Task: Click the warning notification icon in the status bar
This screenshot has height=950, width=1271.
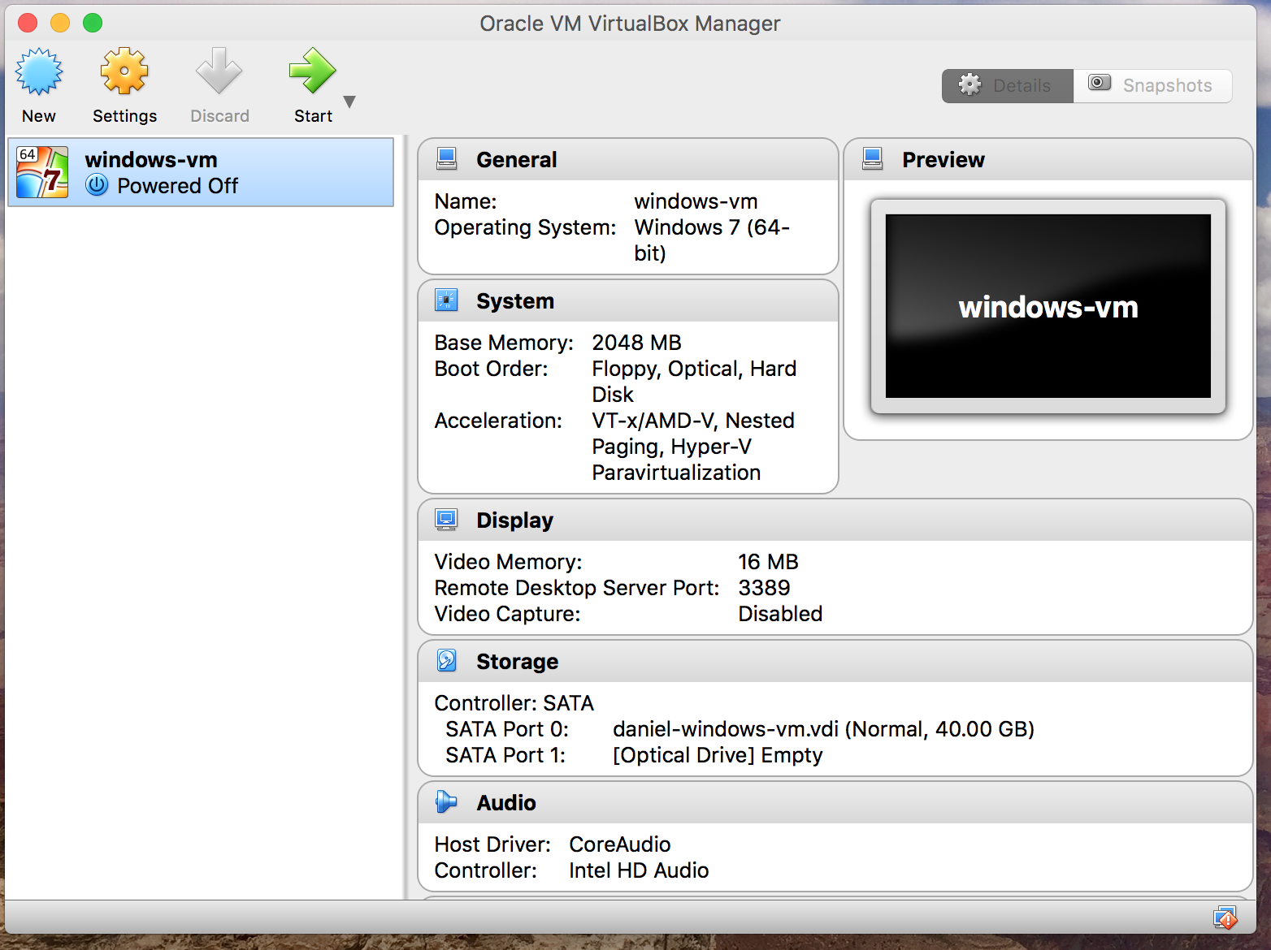Action: coord(1225,918)
